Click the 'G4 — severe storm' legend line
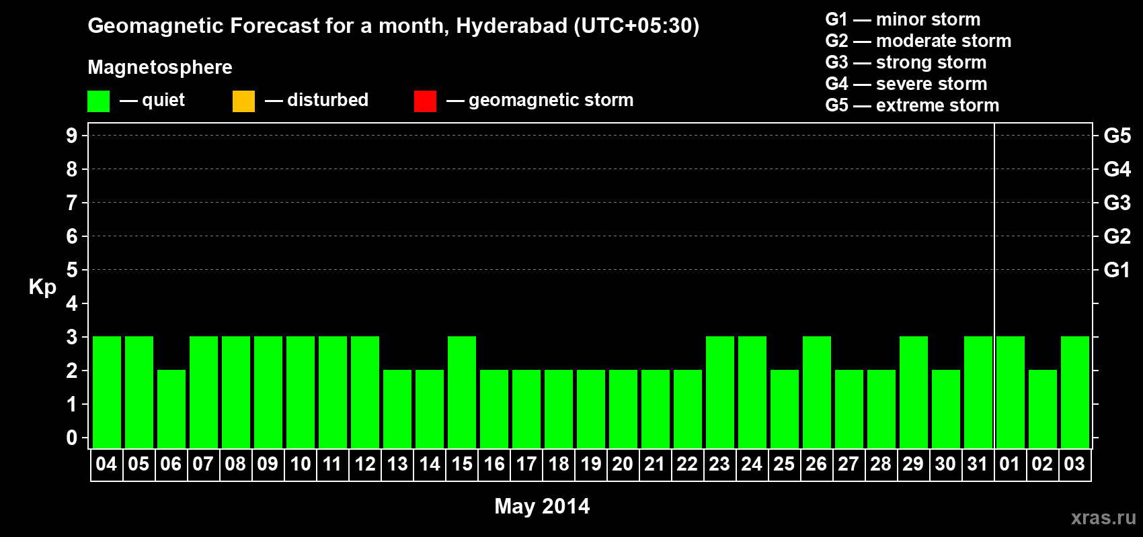Image resolution: width=1143 pixels, height=537 pixels. pyautogui.click(x=906, y=84)
